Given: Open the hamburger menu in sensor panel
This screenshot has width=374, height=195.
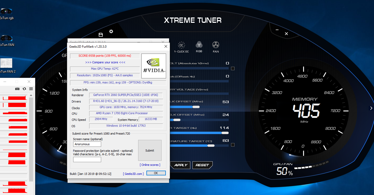Looking at the screenshot, I should 31,89.
